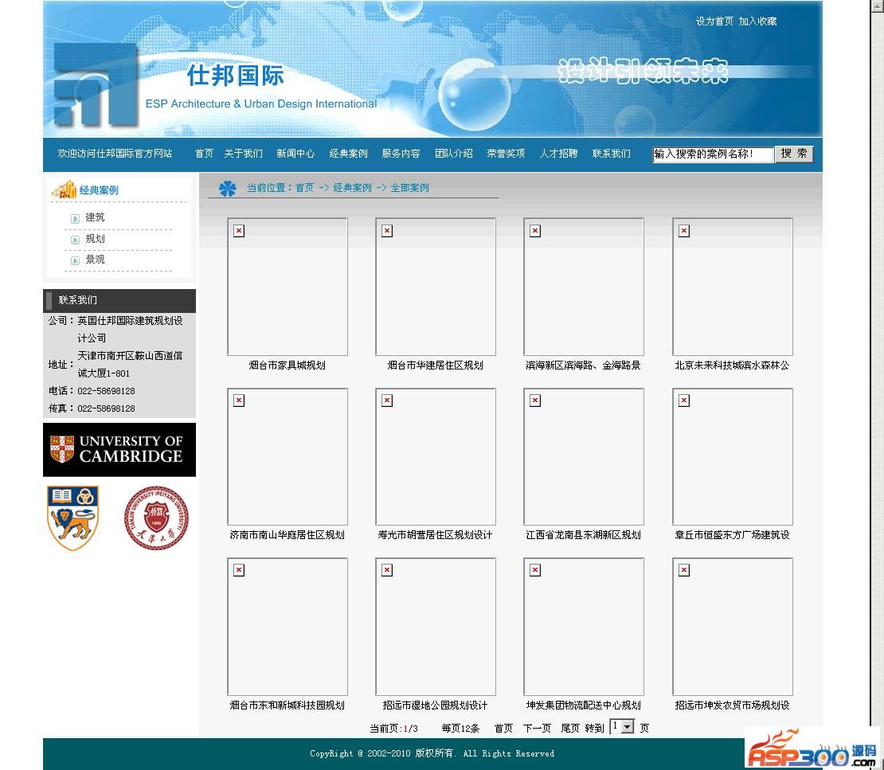Click breadcrumb link 首页

point(304,188)
